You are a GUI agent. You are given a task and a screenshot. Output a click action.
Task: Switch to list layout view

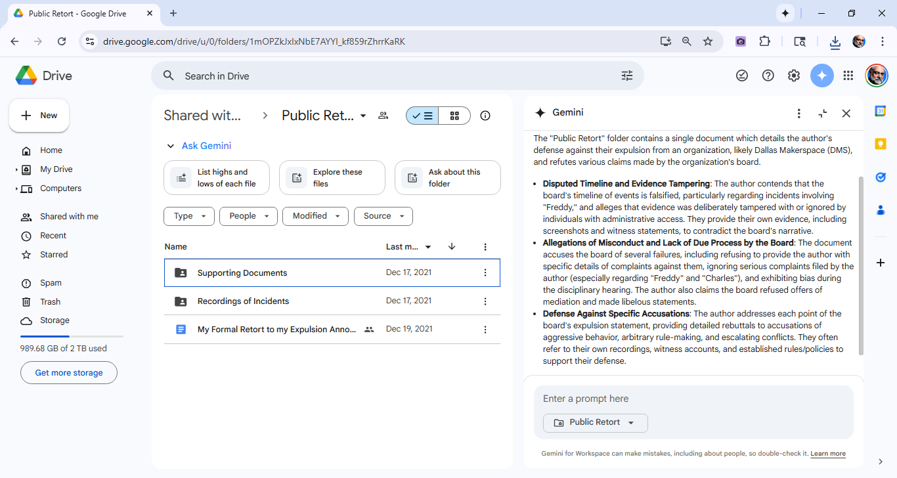tap(422, 116)
